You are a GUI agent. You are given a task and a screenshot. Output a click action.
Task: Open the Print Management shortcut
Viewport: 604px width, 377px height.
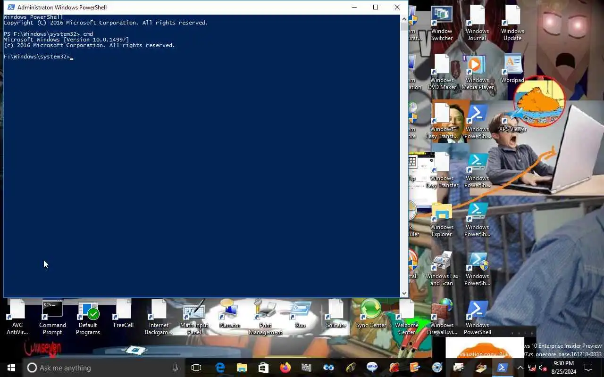click(x=265, y=318)
